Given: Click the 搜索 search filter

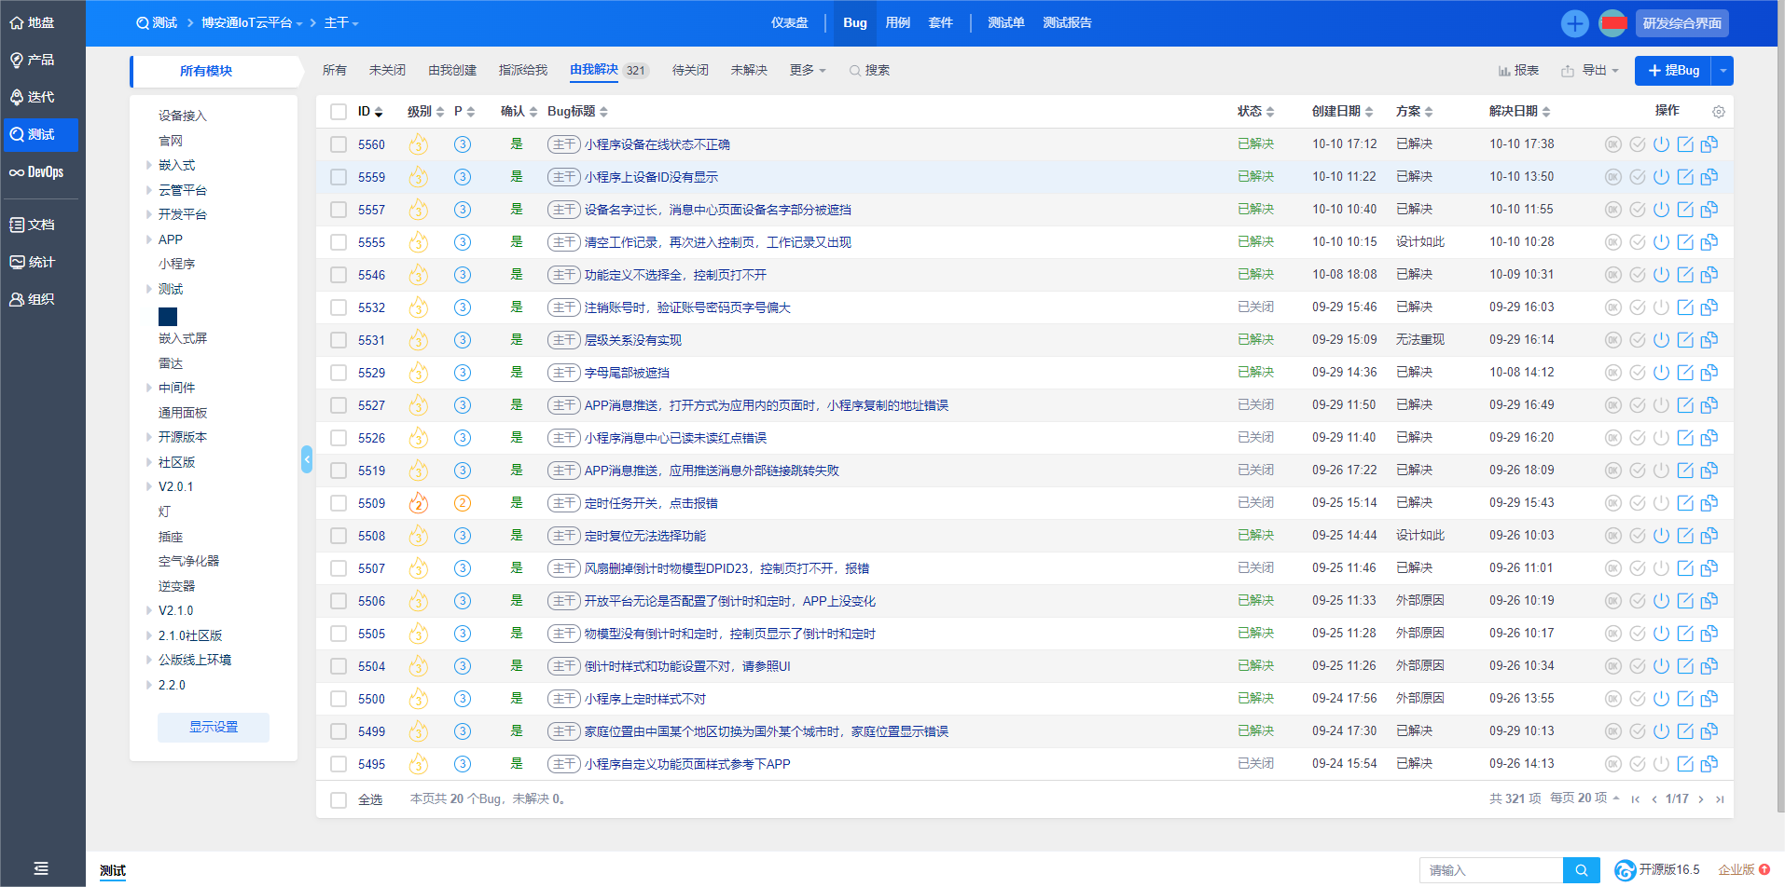Looking at the screenshot, I should 869,70.
